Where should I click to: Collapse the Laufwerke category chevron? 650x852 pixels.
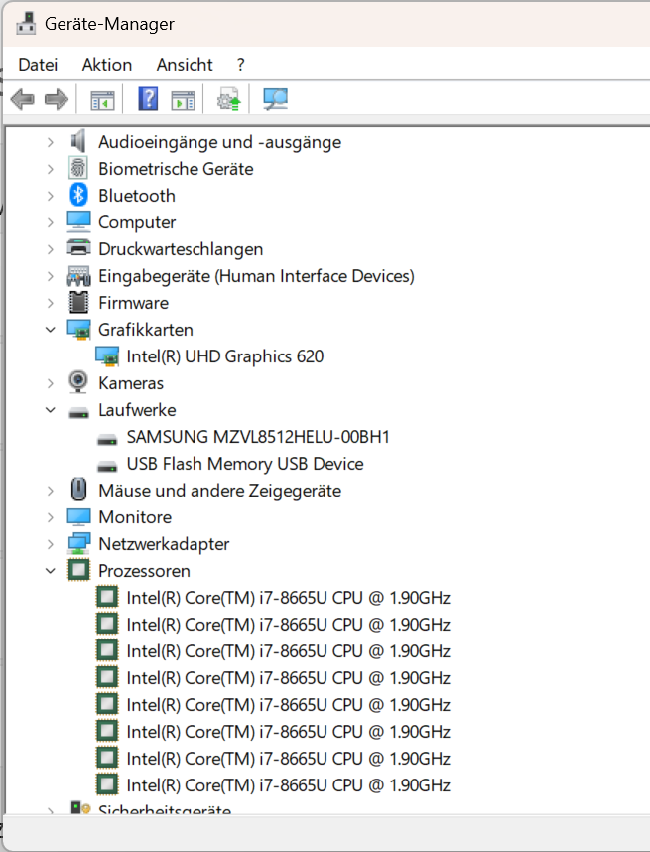(51, 410)
